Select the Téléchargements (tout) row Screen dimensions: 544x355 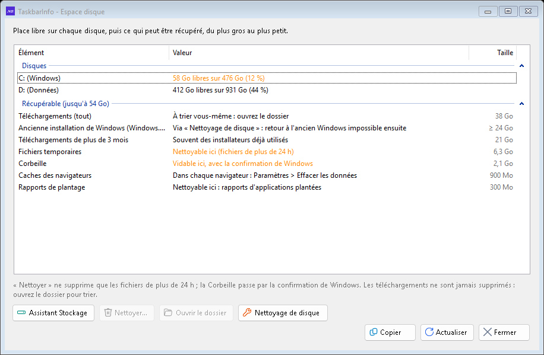[267, 116]
